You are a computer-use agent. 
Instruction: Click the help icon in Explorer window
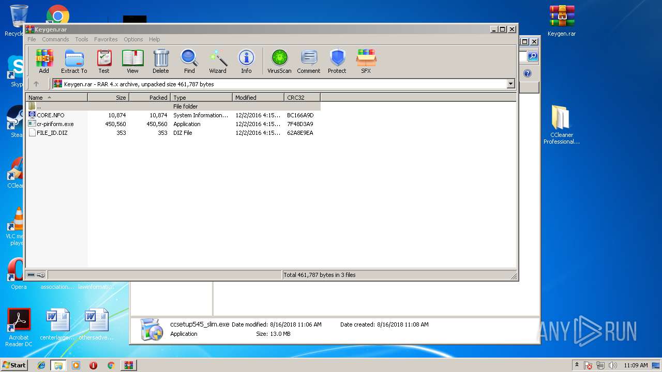tap(528, 73)
